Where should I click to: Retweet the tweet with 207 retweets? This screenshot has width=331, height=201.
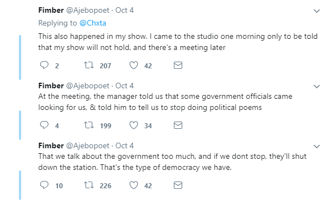point(89,65)
